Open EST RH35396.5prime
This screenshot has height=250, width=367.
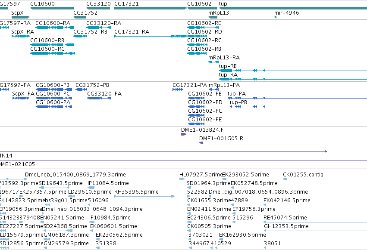[136, 192]
